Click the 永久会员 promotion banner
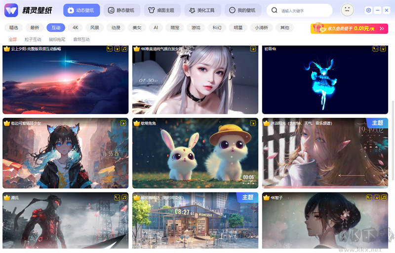This screenshot has height=253, width=395. pyautogui.click(x=349, y=28)
